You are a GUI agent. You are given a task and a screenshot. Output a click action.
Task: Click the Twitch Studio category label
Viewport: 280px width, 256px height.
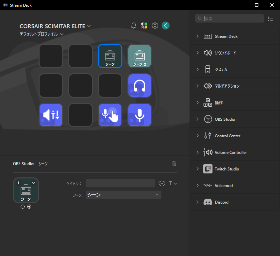[227, 169]
